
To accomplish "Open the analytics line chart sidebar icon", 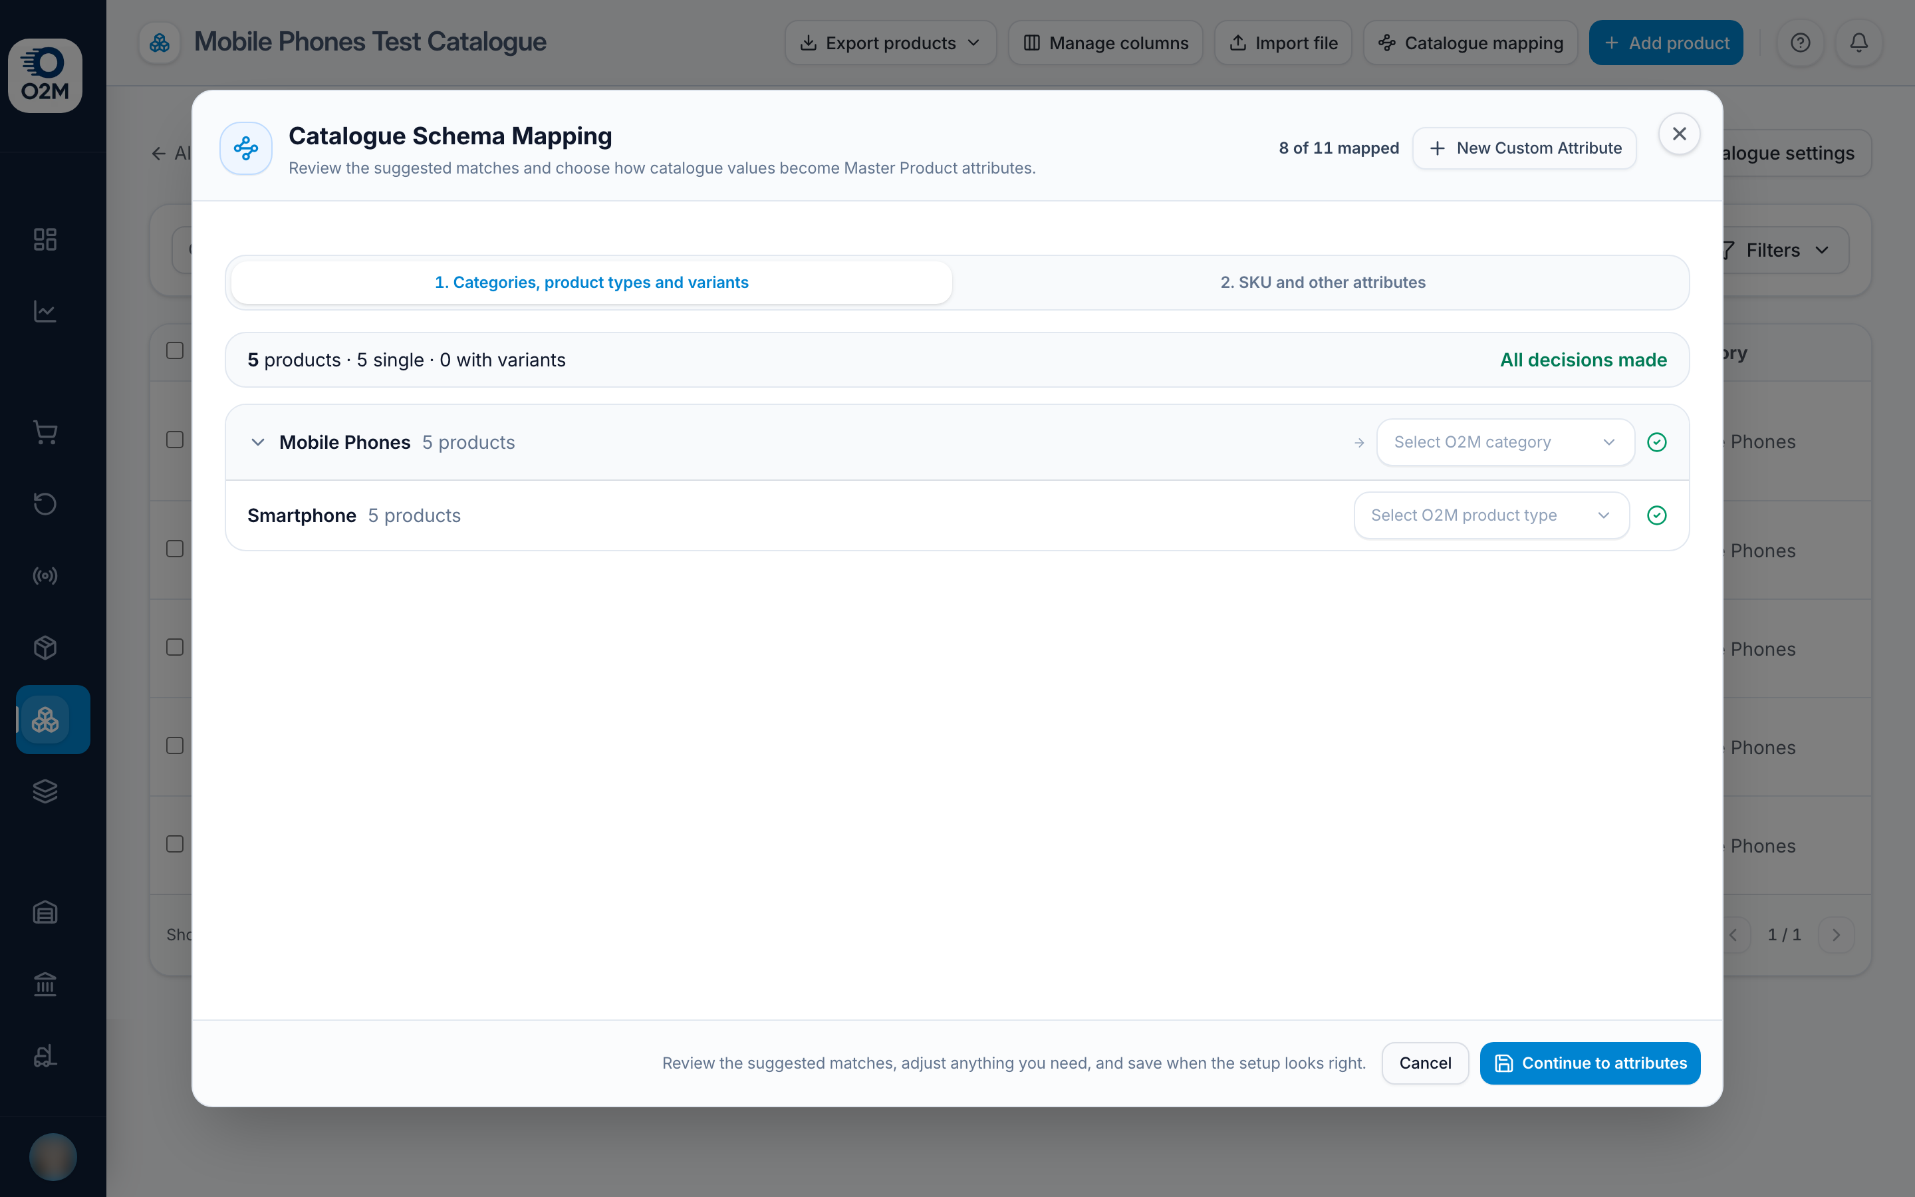I will [45, 311].
